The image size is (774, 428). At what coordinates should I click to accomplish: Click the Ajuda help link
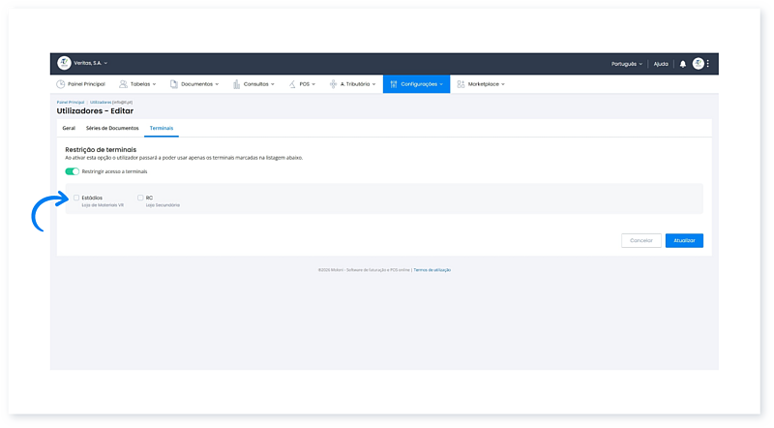661,64
